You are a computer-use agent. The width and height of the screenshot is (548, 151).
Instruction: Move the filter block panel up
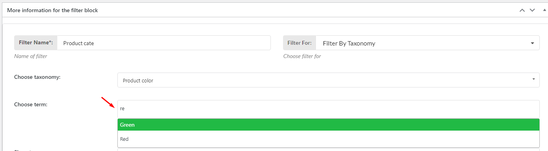click(x=522, y=10)
